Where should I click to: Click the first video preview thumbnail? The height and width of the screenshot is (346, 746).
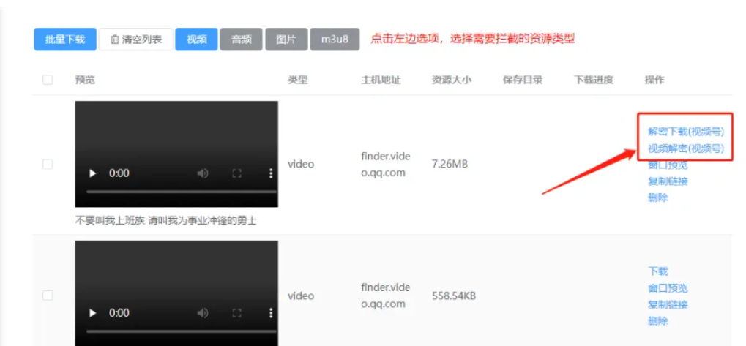pyautogui.click(x=176, y=154)
